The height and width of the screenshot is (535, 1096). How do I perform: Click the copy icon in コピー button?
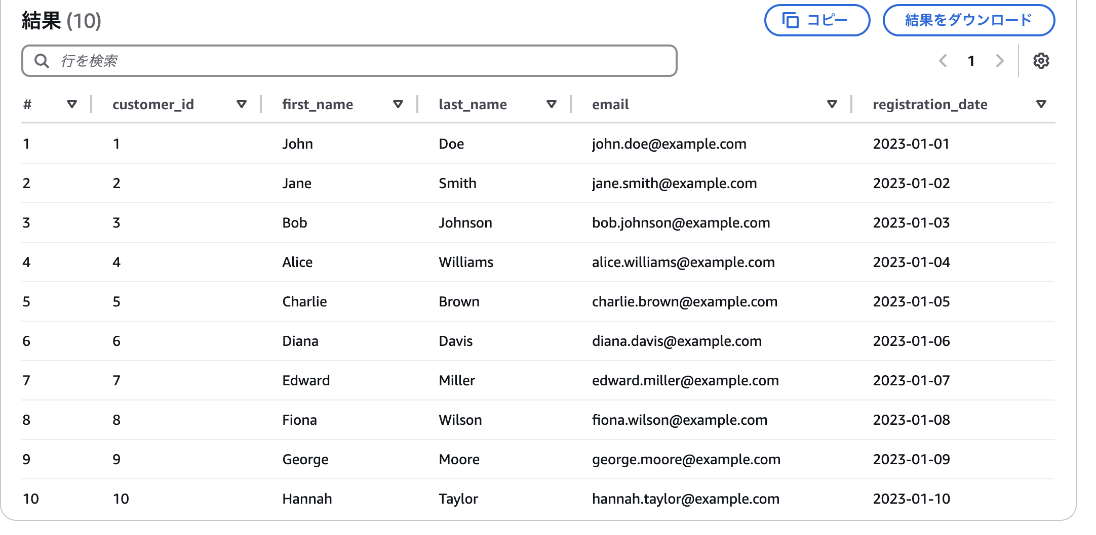[790, 20]
